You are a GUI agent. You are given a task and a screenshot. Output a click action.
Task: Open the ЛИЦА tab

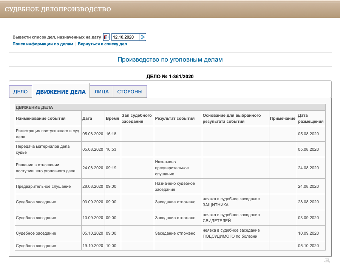point(101,91)
